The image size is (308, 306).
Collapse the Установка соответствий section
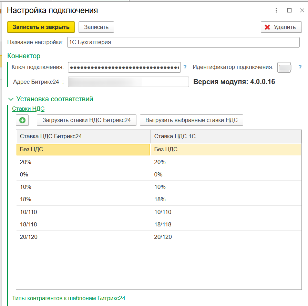pyautogui.click(x=10, y=99)
